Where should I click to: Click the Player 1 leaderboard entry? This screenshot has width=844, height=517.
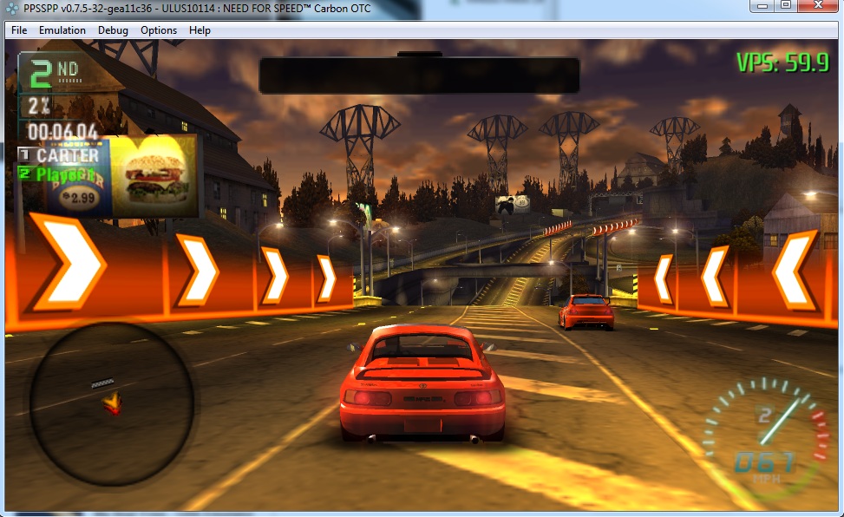coord(57,174)
